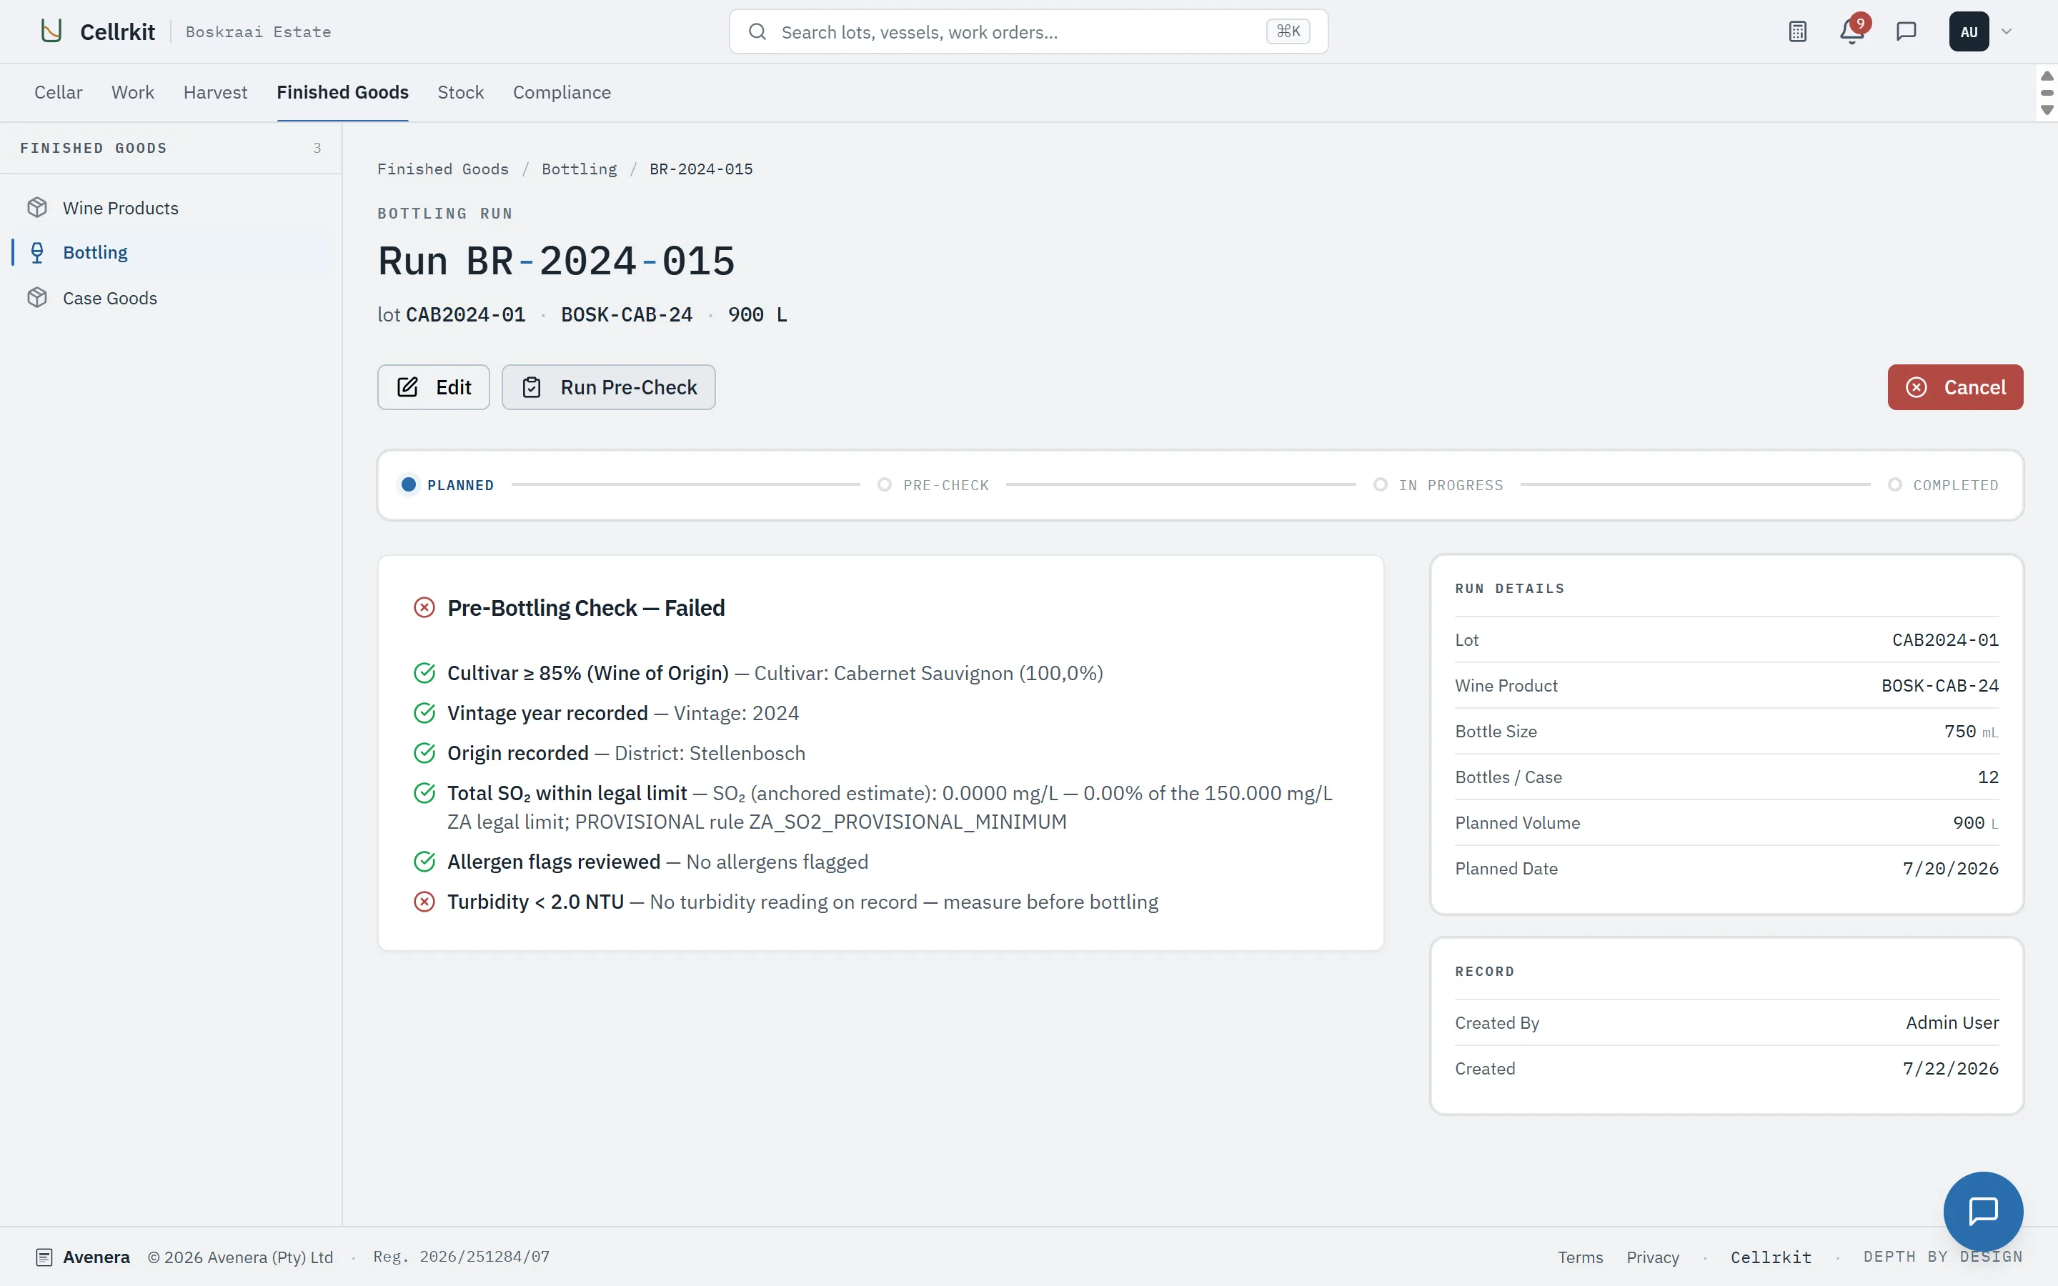
Task: Click the Cellrkit logo icon
Action: 51,31
